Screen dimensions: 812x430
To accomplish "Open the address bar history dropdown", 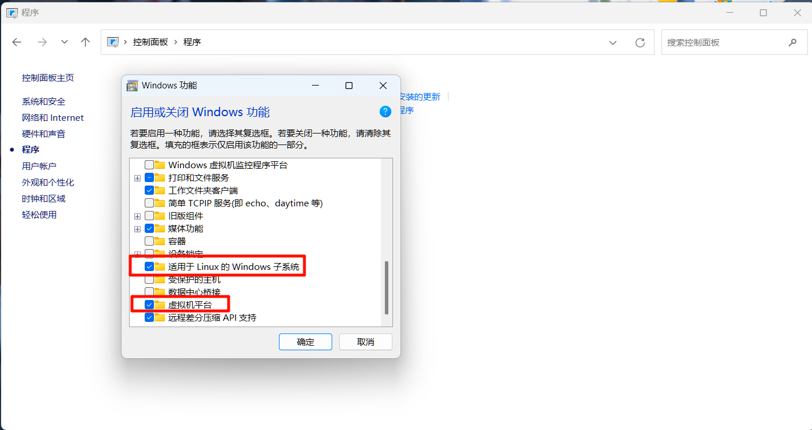I will 613,43.
